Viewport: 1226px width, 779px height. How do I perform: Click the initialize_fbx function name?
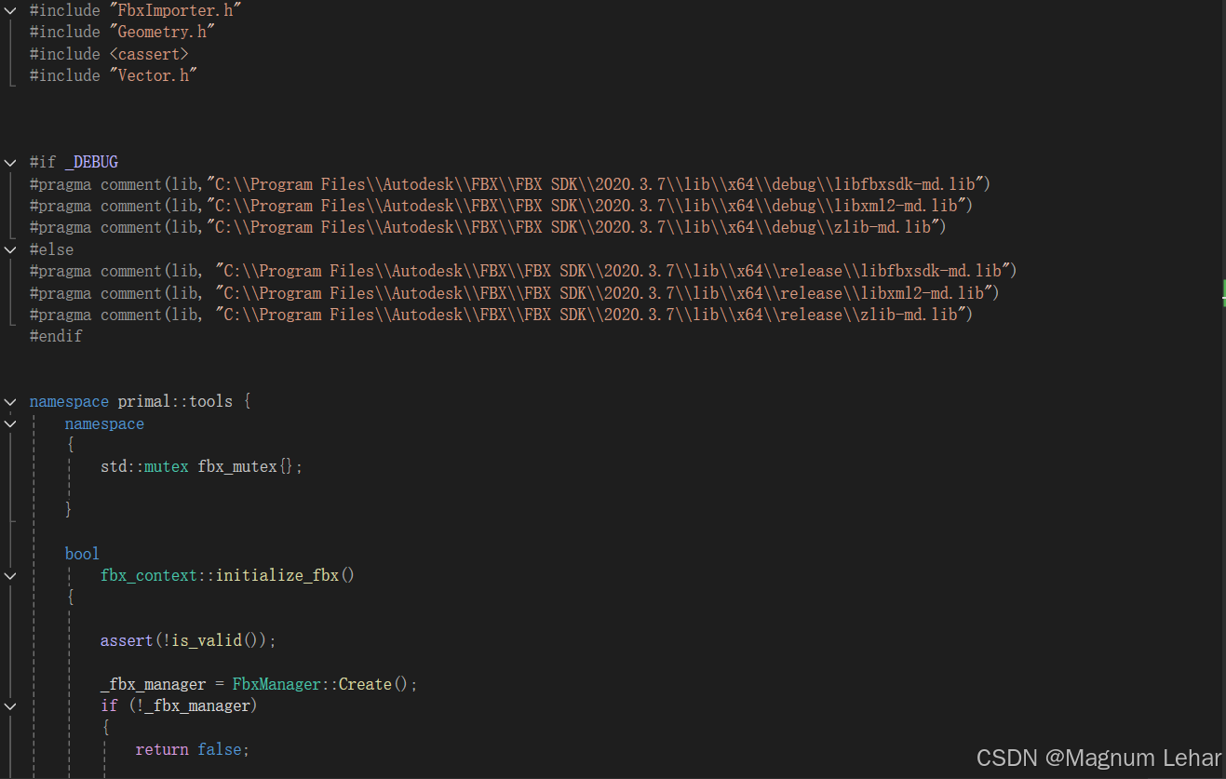click(277, 576)
